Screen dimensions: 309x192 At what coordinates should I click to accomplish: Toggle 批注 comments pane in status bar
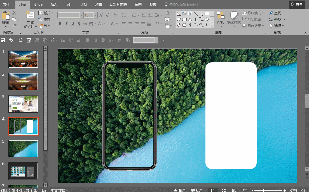(x=197, y=190)
